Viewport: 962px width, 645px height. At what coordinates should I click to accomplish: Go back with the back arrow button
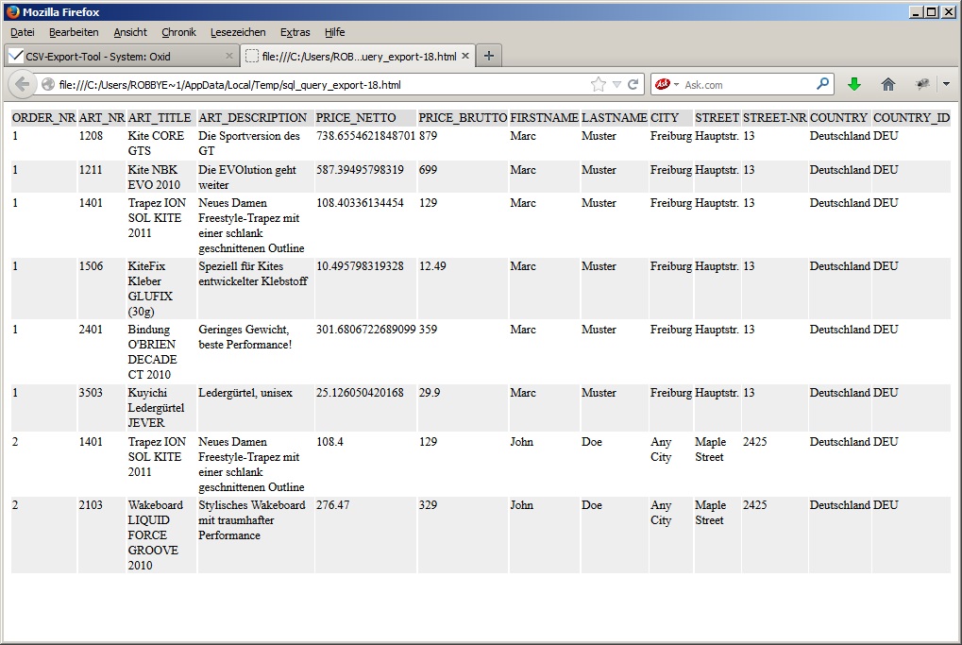pos(22,84)
